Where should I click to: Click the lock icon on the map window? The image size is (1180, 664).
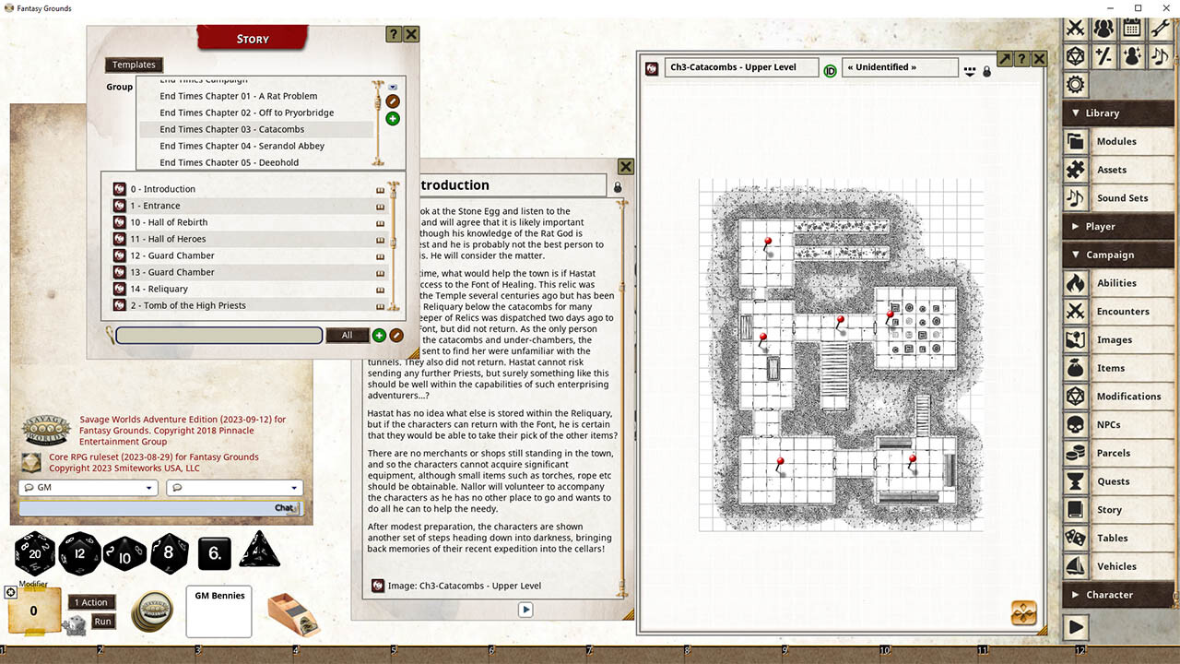tap(986, 70)
